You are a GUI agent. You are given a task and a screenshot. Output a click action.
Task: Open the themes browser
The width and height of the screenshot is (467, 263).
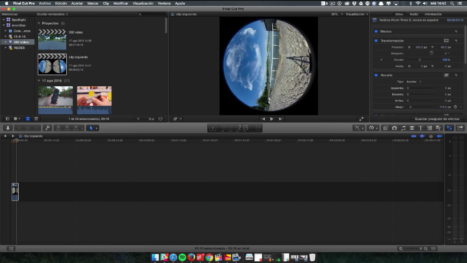pos(439,128)
